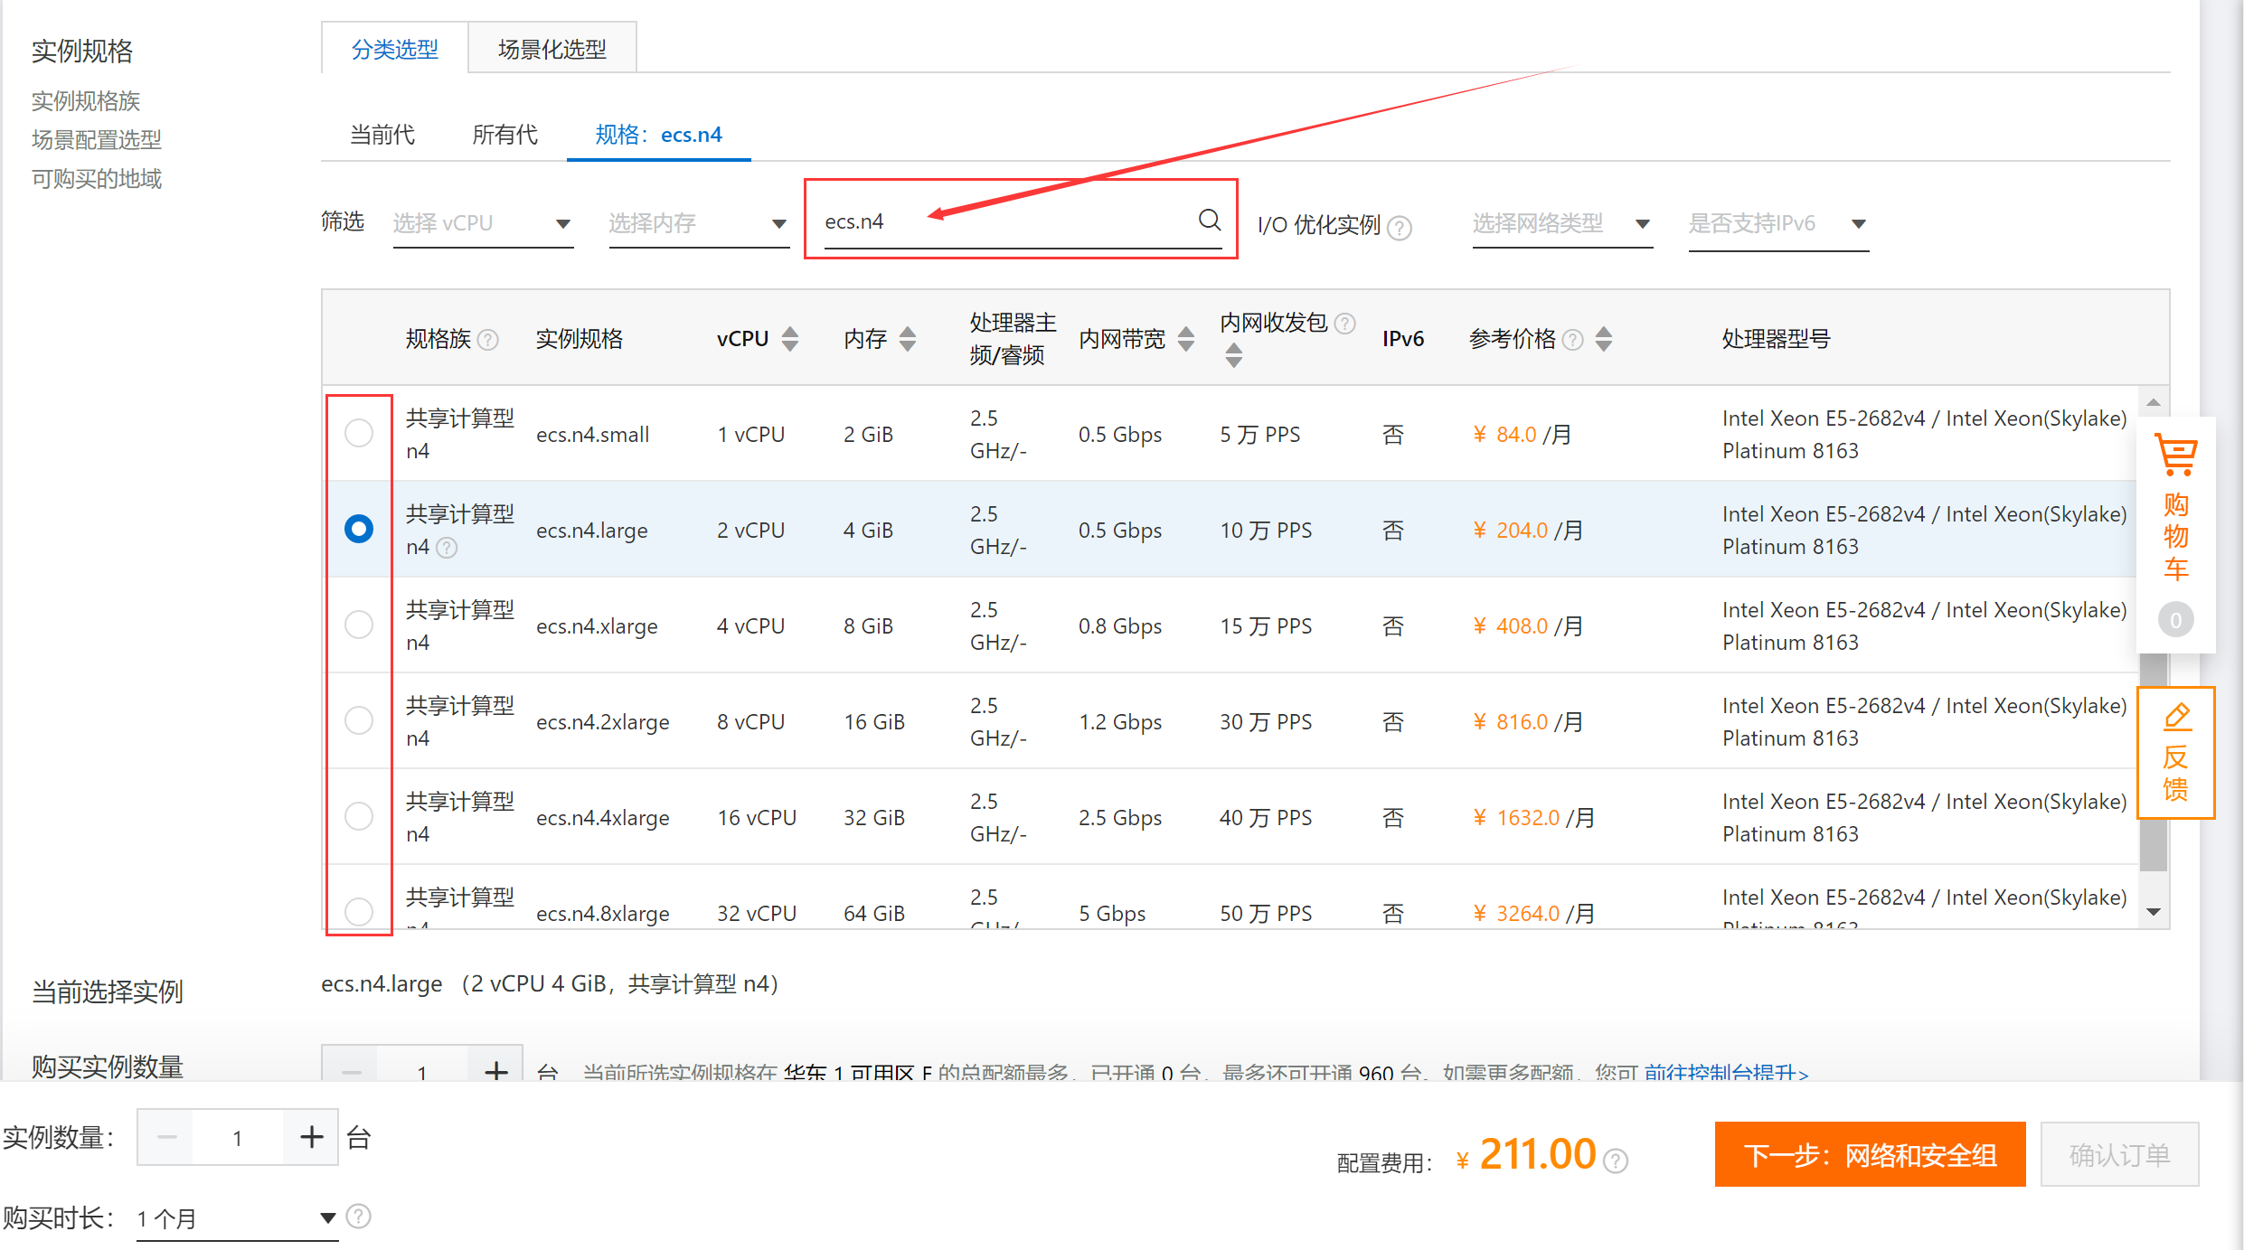Jump to 可购买的地域 section
This screenshot has width=2244, height=1250.
tap(97, 178)
